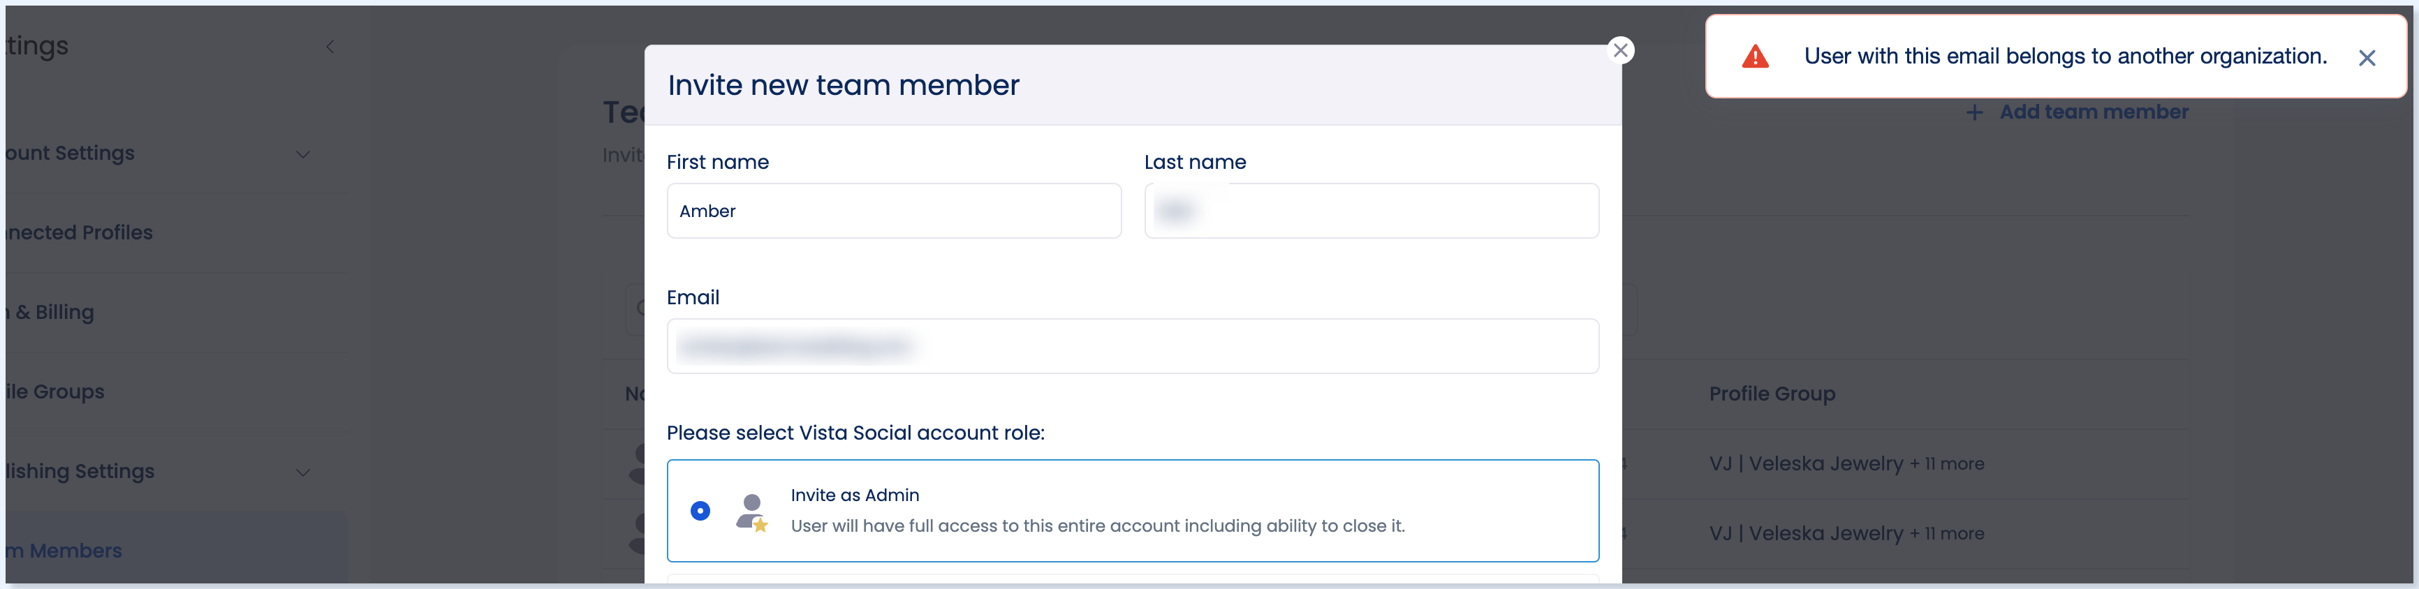Click the red warning triangle icon
The image size is (2419, 589).
[1754, 57]
